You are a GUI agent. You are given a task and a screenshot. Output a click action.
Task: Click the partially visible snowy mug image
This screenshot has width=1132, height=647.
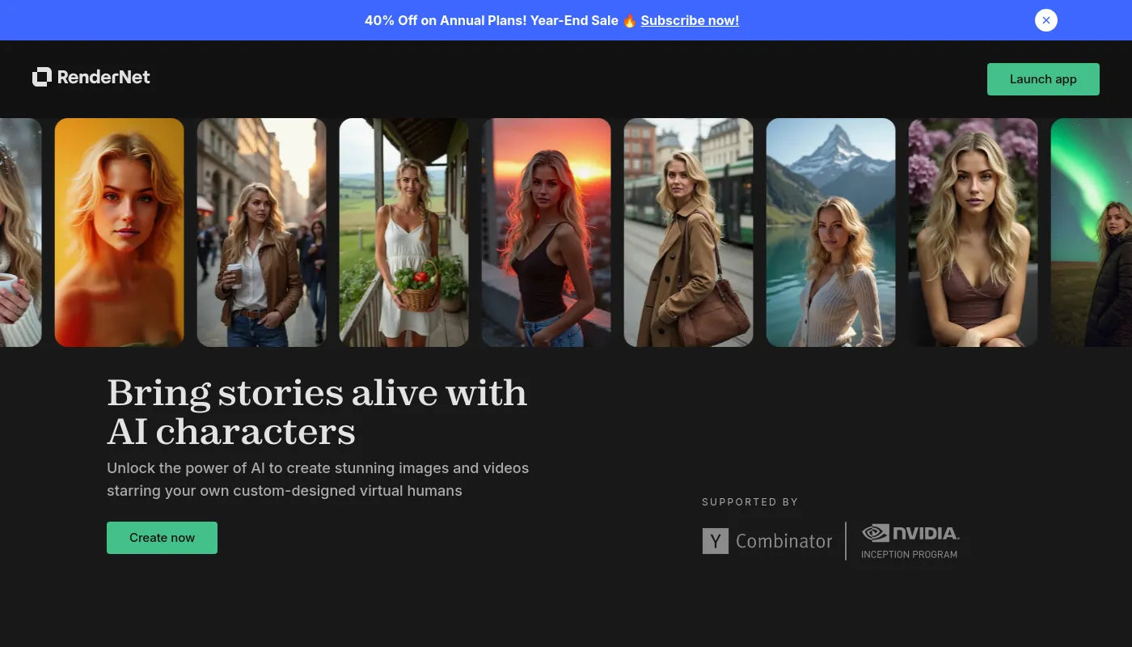point(20,232)
